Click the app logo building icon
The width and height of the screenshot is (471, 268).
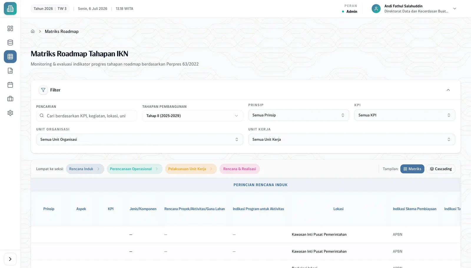(10, 9)
